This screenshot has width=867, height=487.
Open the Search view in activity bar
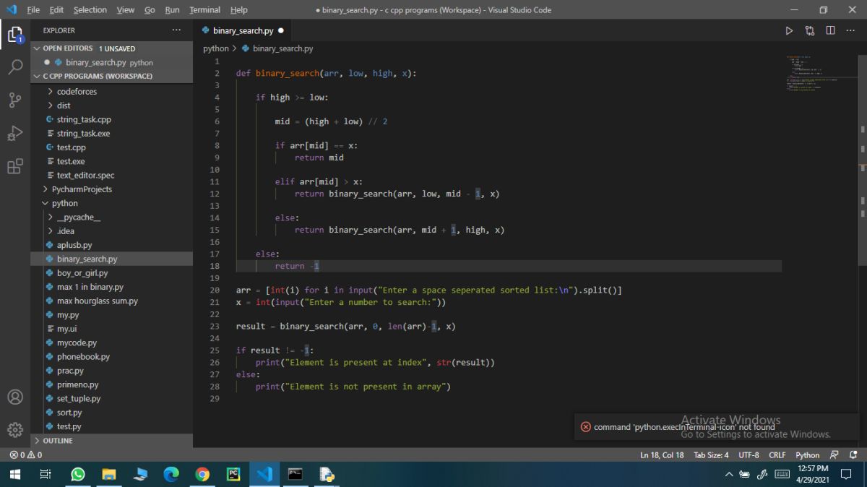coord(14,67)
